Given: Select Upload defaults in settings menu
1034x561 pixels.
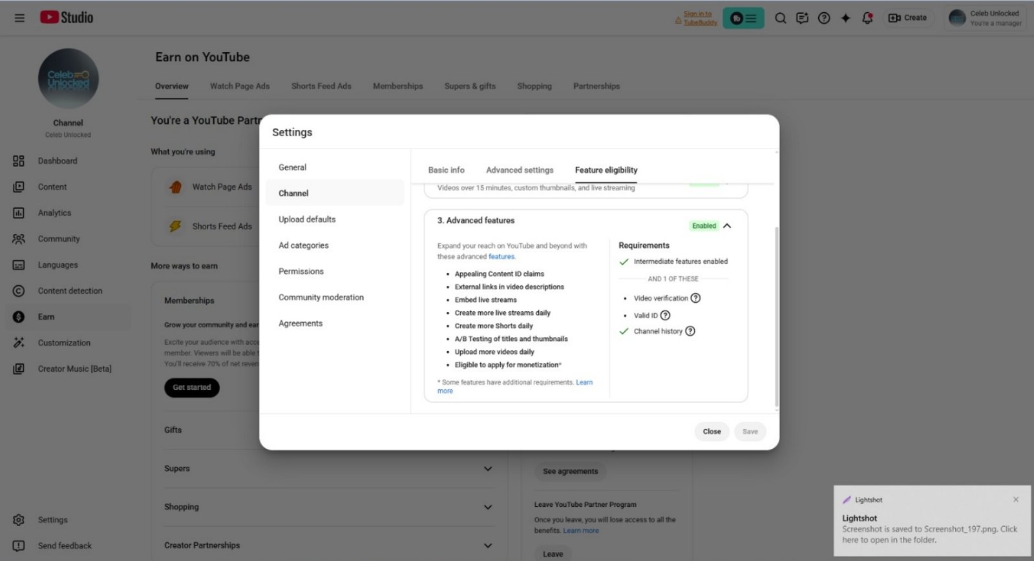Looking at the screenshot, I should point(307,219).
